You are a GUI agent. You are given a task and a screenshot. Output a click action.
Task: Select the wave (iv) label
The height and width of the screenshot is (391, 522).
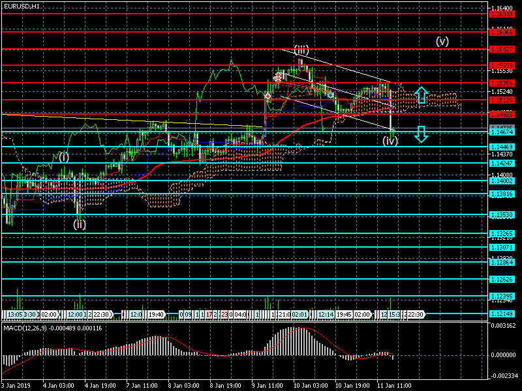point(390,141)
